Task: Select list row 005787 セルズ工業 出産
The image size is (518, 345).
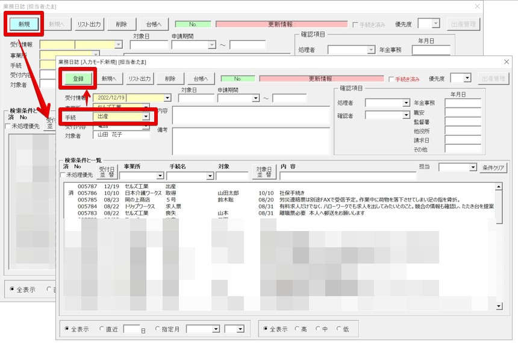Action: pyautogui.click(x=280, y=186)
